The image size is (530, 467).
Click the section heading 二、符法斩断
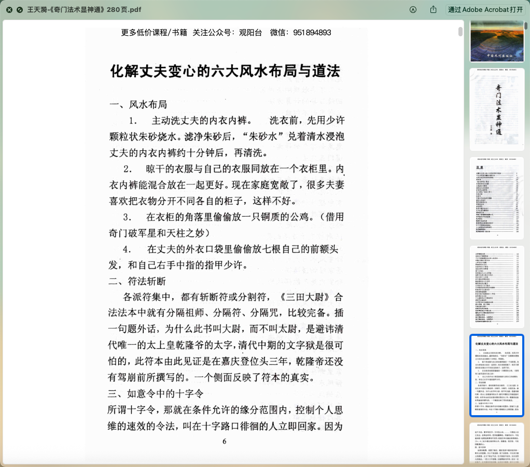(x=137, y=281)
